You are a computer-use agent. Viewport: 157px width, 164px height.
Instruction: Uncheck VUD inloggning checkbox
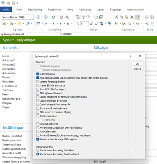(x=38, y=74)
